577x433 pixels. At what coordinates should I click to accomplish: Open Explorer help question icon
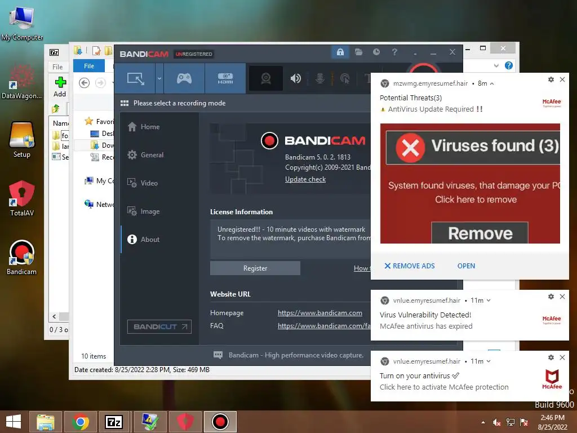tap(509, 65)
